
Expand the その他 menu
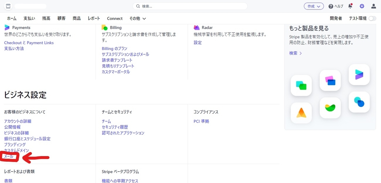pos(138,18)
